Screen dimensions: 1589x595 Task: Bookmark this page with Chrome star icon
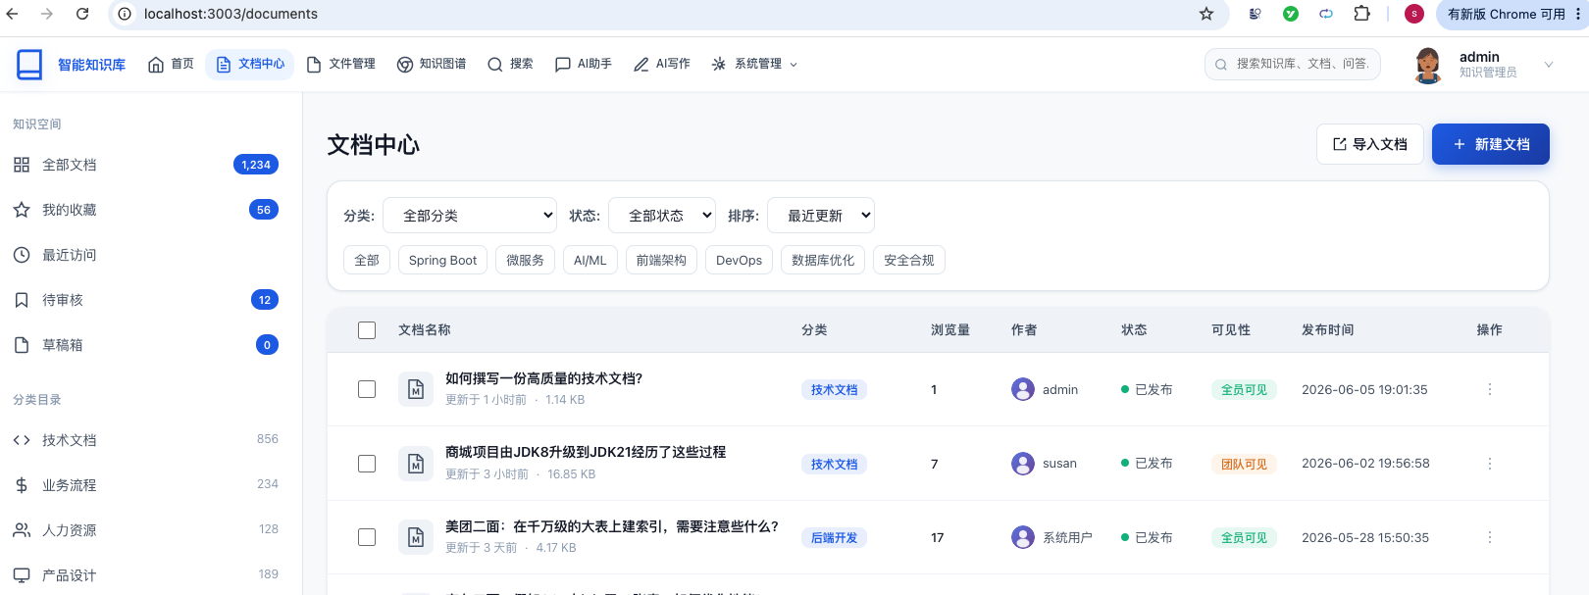(x=1206, y=14)
